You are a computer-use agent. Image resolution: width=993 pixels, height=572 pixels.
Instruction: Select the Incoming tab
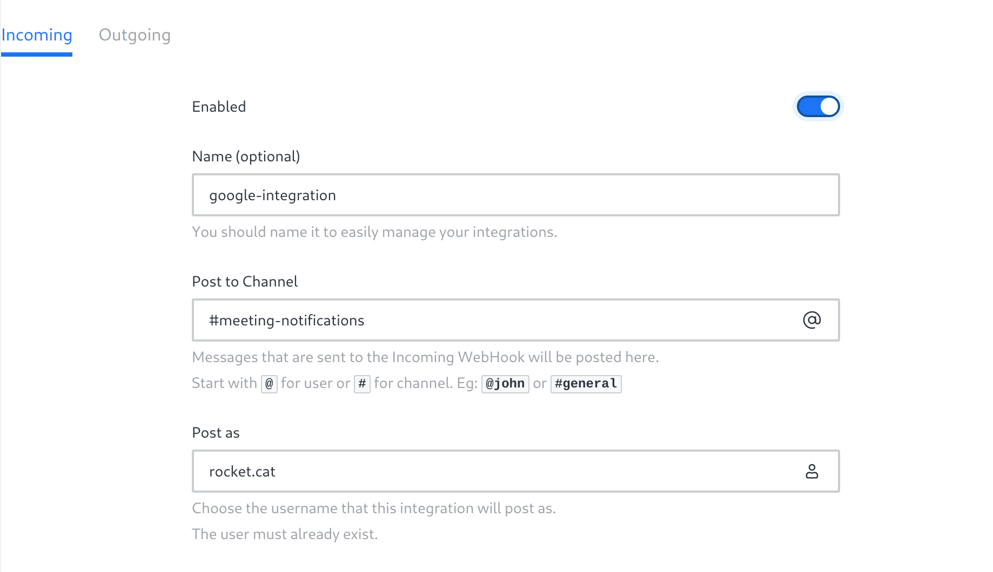pos(37,35)
